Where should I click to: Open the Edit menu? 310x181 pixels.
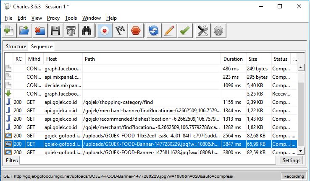(22, 18)
